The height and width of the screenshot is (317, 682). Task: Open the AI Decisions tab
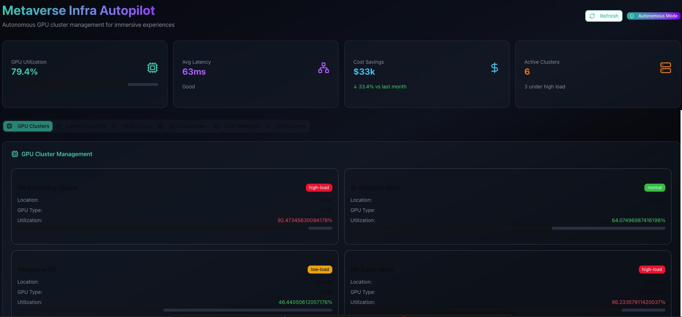tap(286, 126)
